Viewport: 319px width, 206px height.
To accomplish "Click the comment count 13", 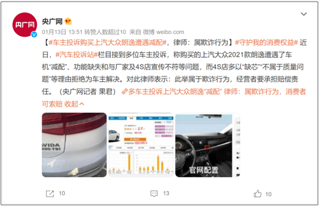I will coord(166,193).
